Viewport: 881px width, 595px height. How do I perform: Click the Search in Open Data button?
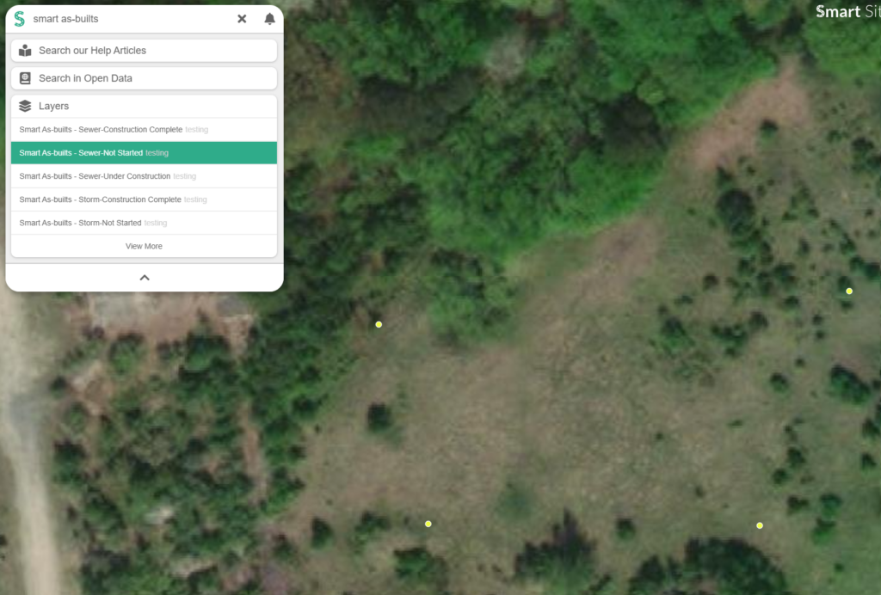tap(144, 77)
